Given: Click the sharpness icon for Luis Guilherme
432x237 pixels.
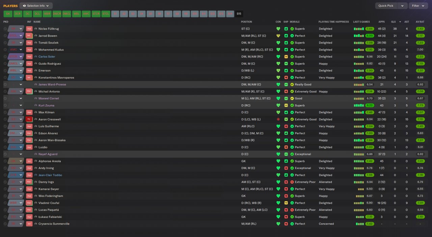Looking at the screenshot, I should tap(286, 126).
